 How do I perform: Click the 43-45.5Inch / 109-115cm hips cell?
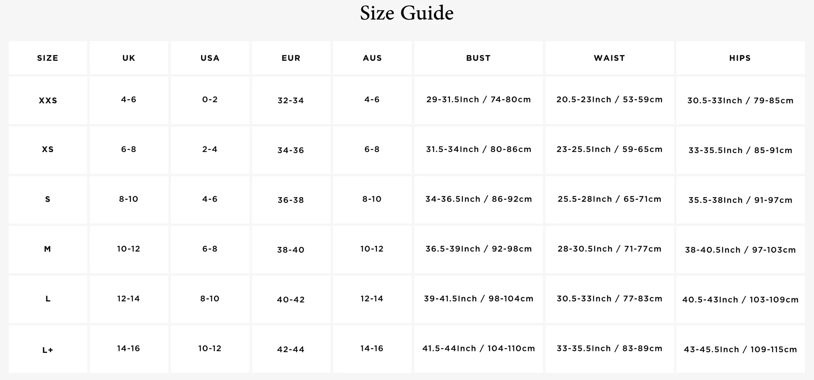pos(740,349)
